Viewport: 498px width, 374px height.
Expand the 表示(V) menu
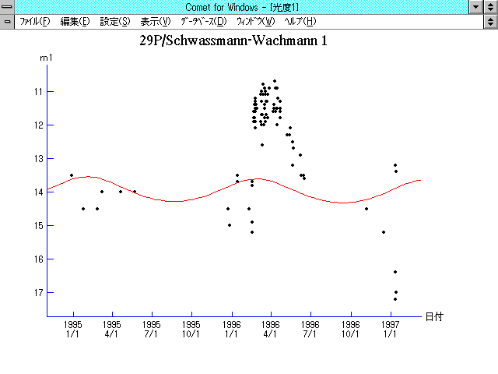(155, 21)
